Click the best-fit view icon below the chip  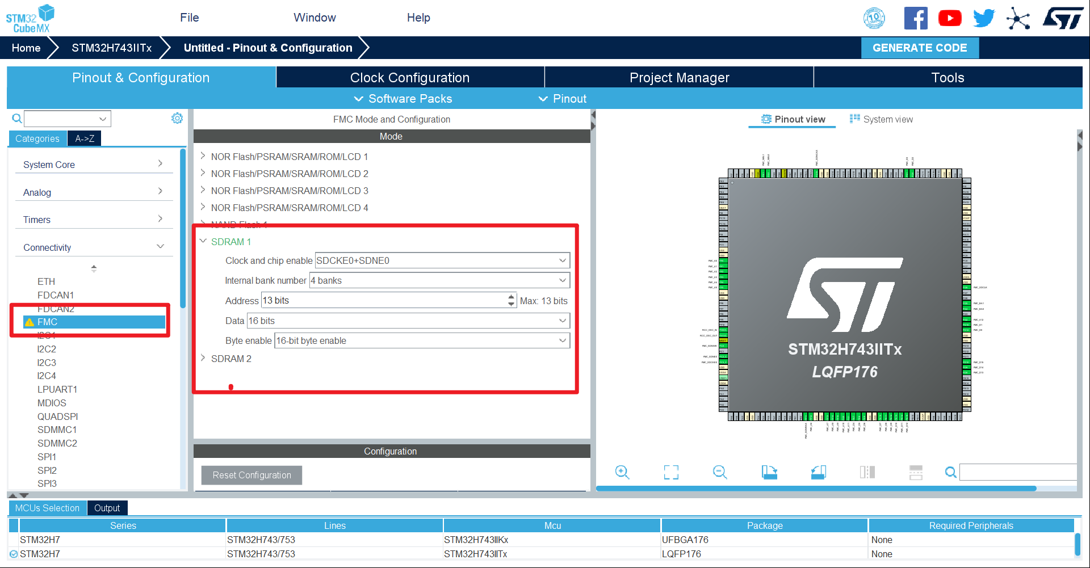671,472
